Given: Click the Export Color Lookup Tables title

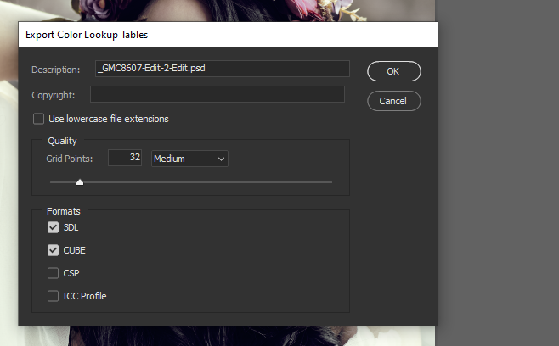Looking at the screenshot, I should (x=87, y=35).
